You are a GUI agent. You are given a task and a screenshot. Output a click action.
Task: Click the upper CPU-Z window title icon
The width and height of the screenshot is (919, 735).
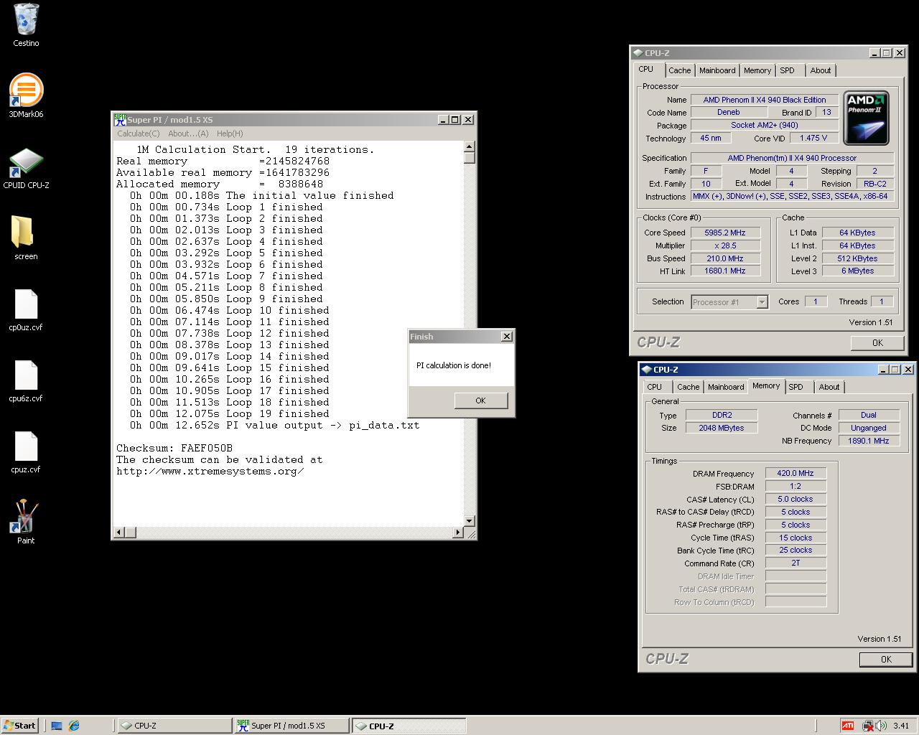coord(638,53)
